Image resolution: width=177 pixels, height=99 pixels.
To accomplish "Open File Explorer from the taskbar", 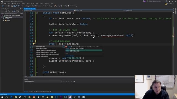I will [x=16, y=97].
